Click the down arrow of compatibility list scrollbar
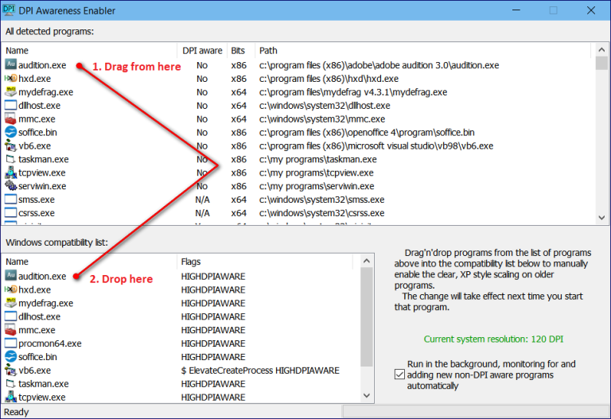Screen dimensions: 611x419 366,396
